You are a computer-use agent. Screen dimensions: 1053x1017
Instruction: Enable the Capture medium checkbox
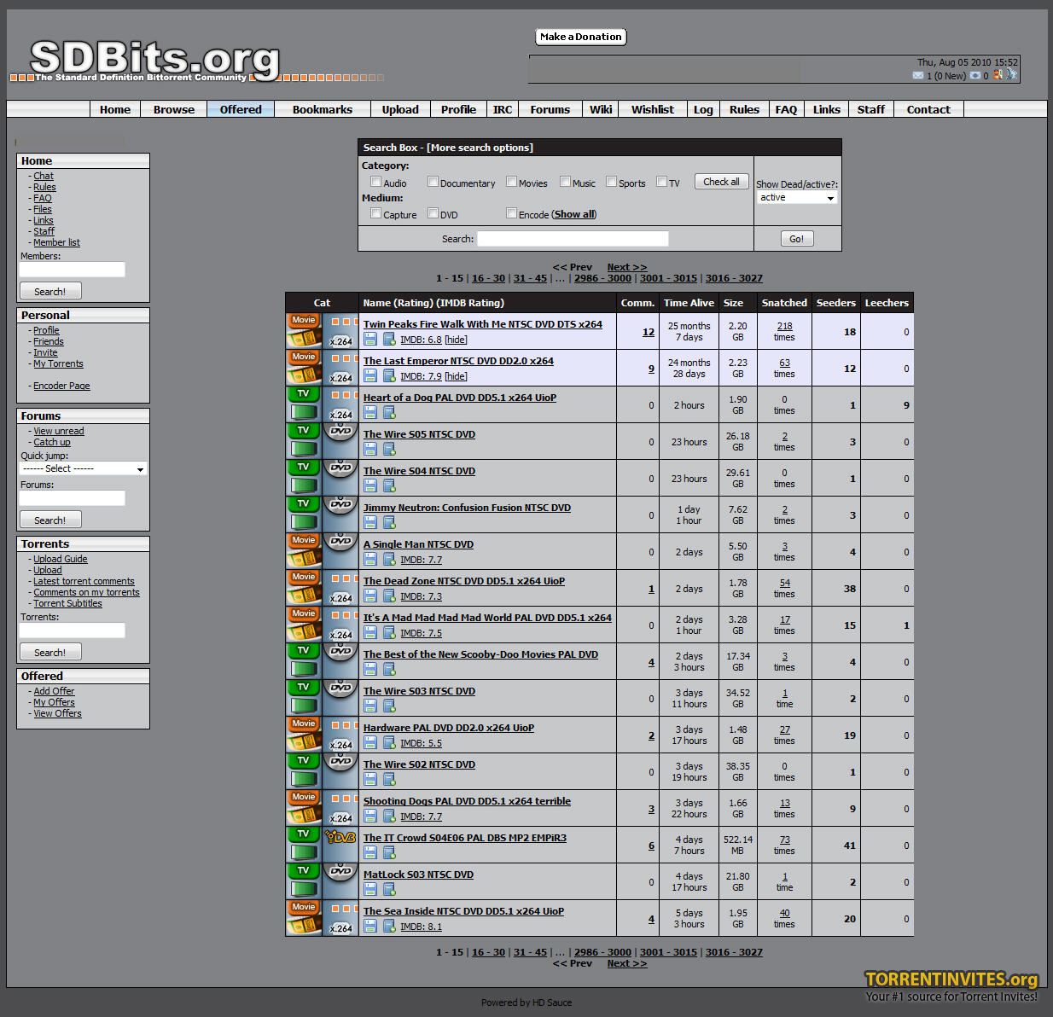[x=375, y=213]
